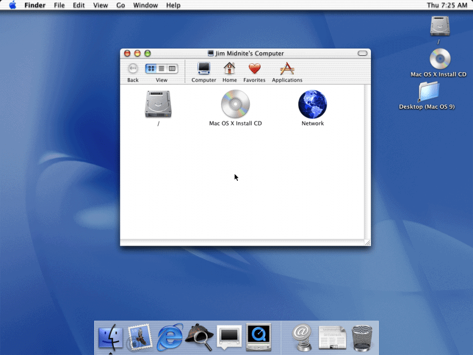Click the Back button
This screenshot has width=473, height=355.
[133, 69]
